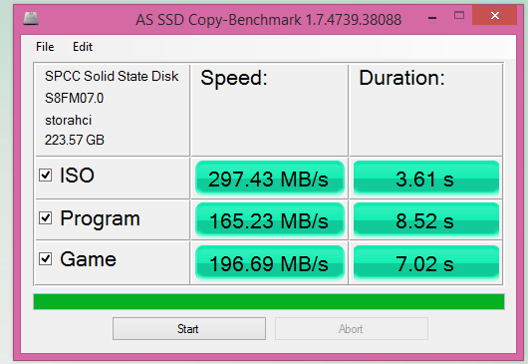
Task: Toggle the Program test checkbox
Action: point(45,218)
